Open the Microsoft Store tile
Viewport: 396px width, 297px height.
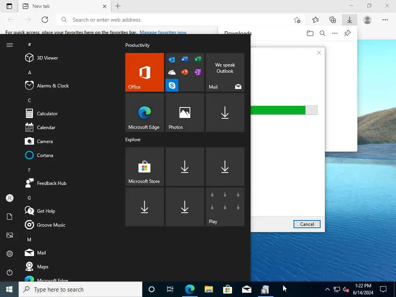pos(145,167)
